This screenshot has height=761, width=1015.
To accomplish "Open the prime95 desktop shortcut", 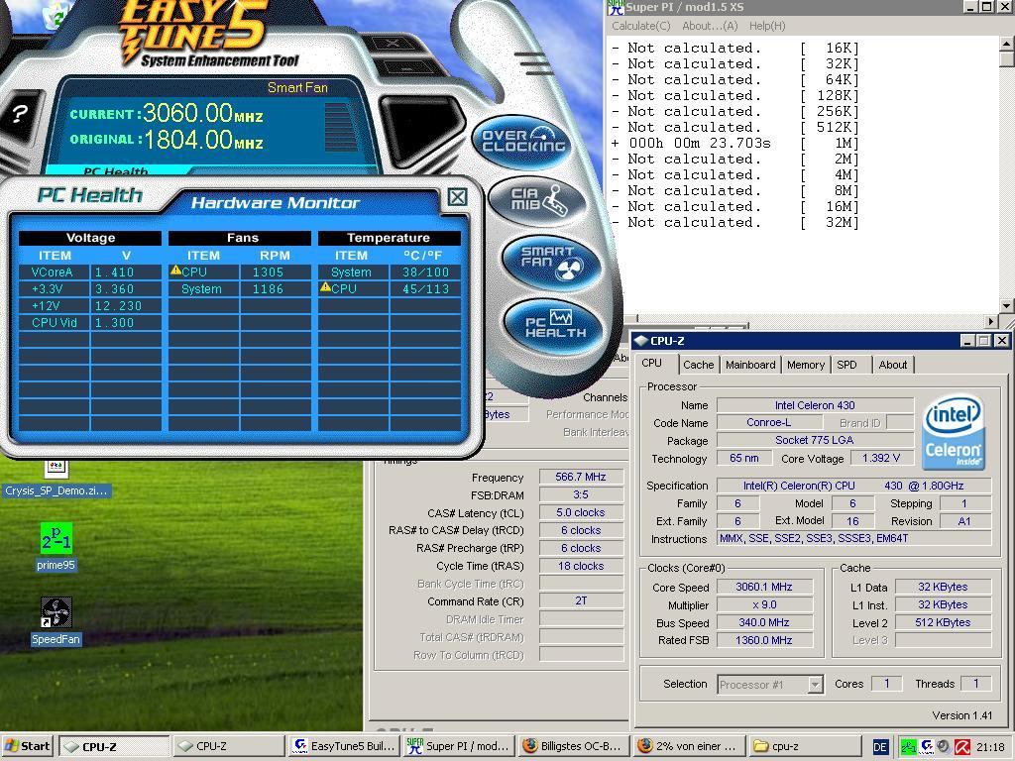I will click(x=56, y=547).
